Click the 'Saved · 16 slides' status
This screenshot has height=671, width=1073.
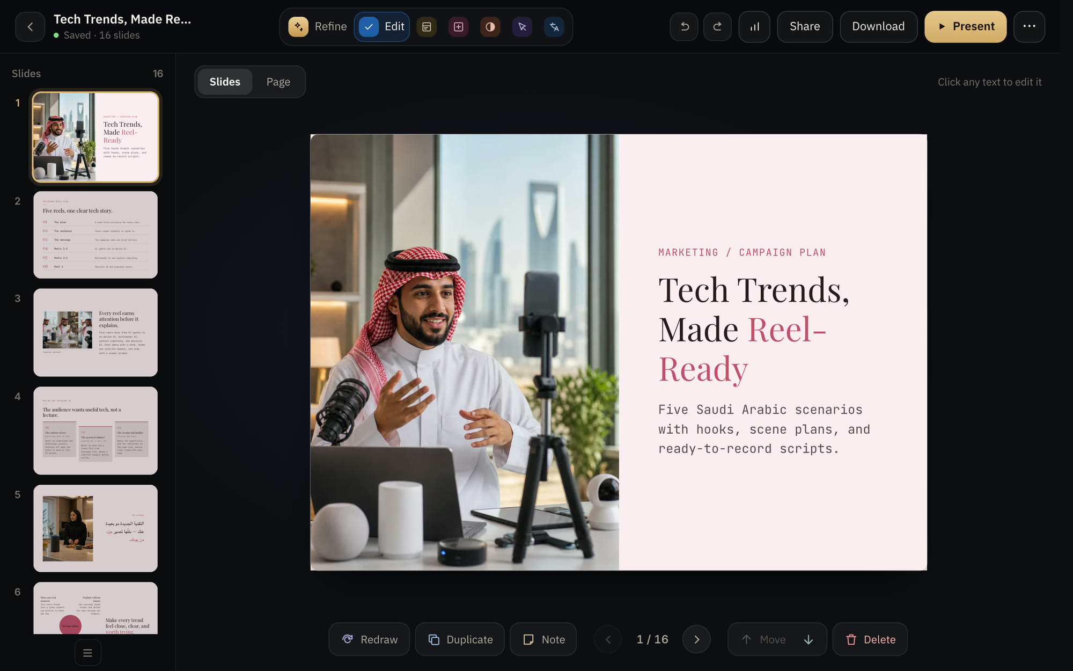point(97,35)
